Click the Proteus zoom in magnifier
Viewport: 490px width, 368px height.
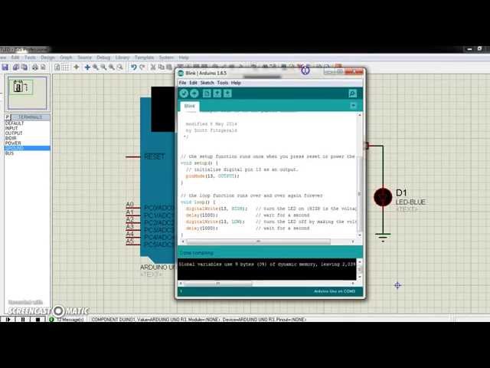coord(95,67)
